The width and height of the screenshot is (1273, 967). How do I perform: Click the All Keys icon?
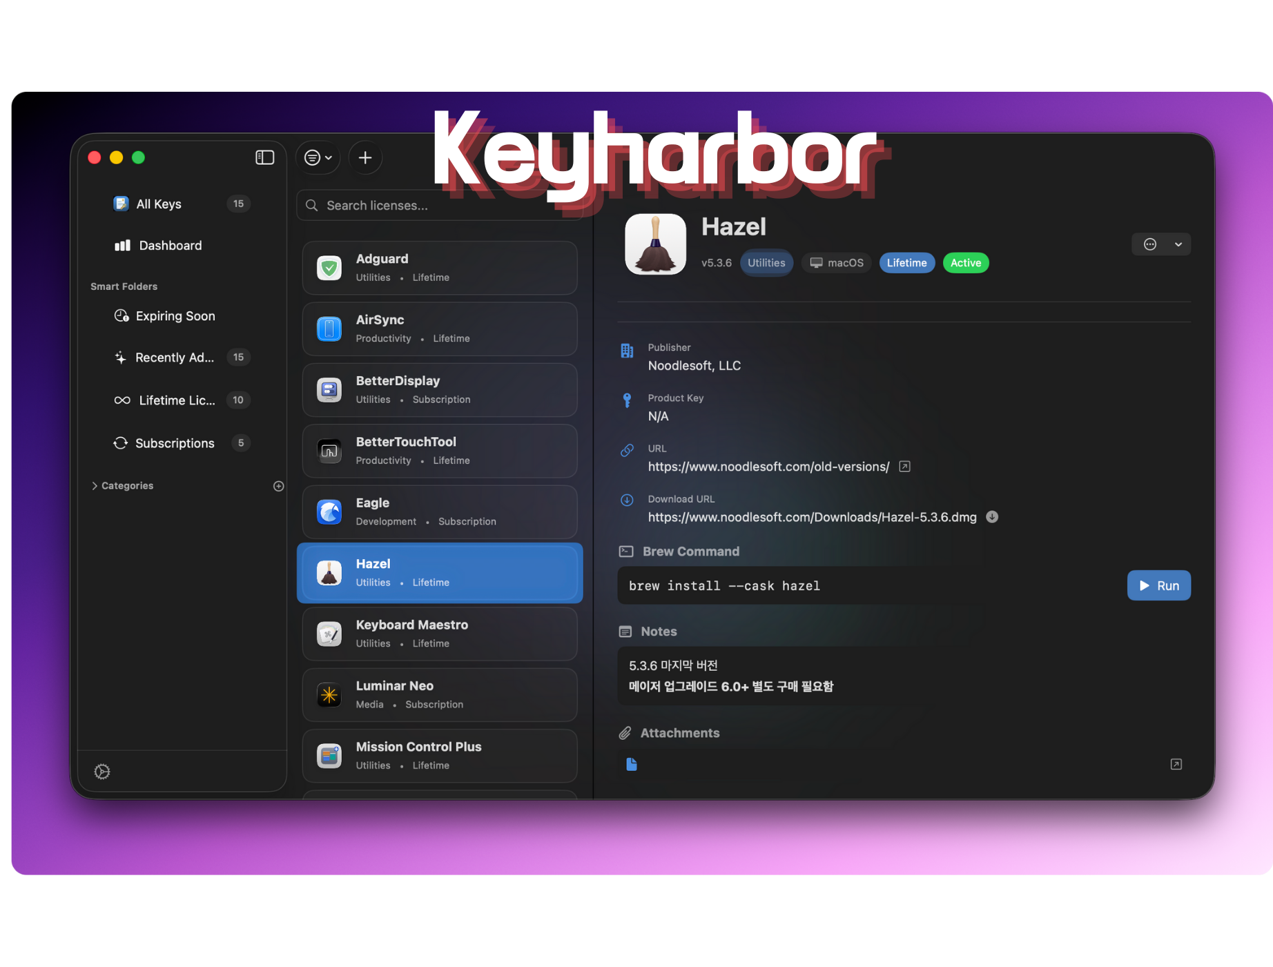click(x=121, y=204)
